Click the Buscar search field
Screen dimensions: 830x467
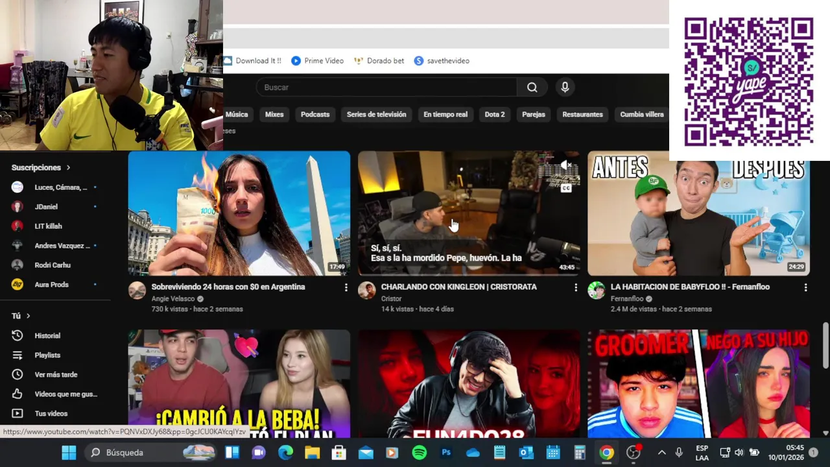pos(386,88)
